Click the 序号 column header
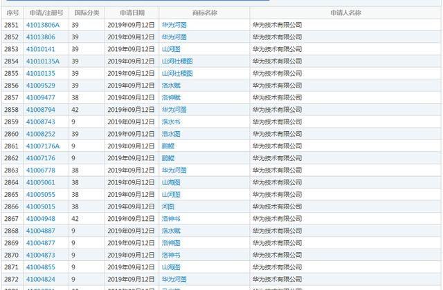 (x=12, y=13)
